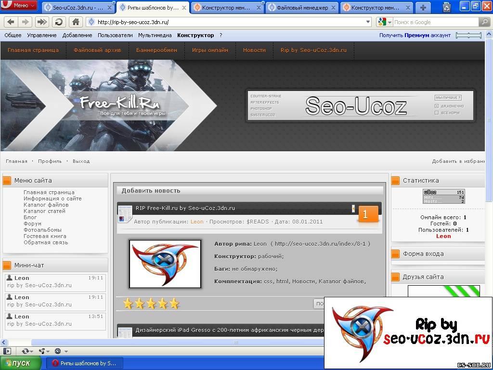Open the Общее admin bar menu
This screenshot has height=370, width=493.
coord(13,35)
